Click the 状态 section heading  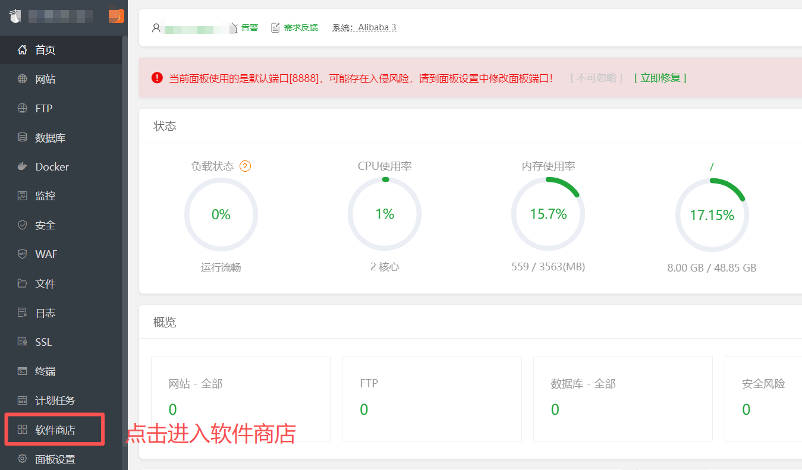165,126
